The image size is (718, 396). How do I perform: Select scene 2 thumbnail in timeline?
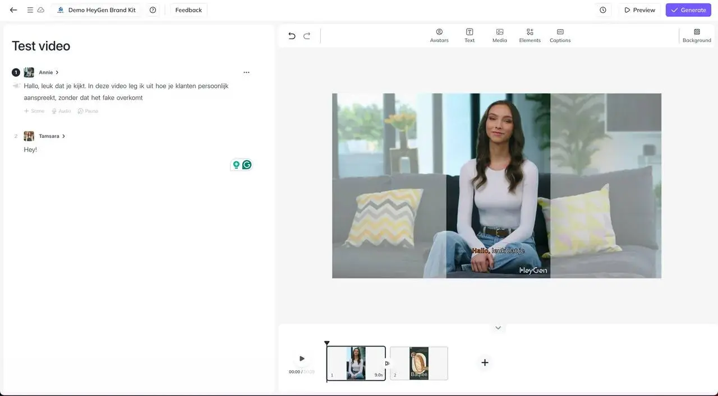tap(419, 363)
